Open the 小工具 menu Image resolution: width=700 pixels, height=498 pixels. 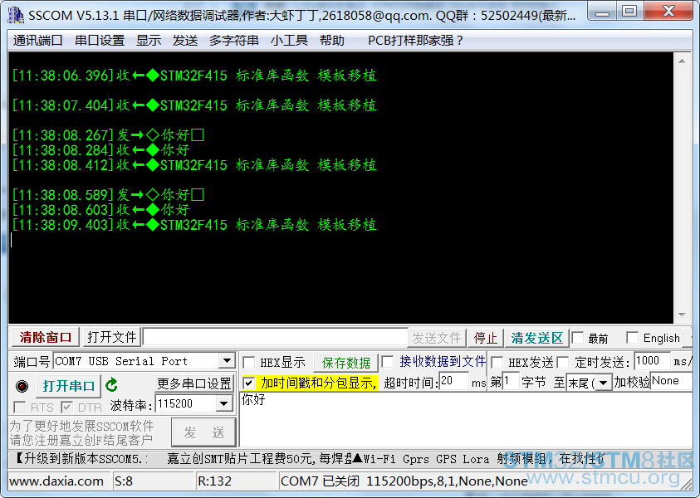click(x=289, y=41)
